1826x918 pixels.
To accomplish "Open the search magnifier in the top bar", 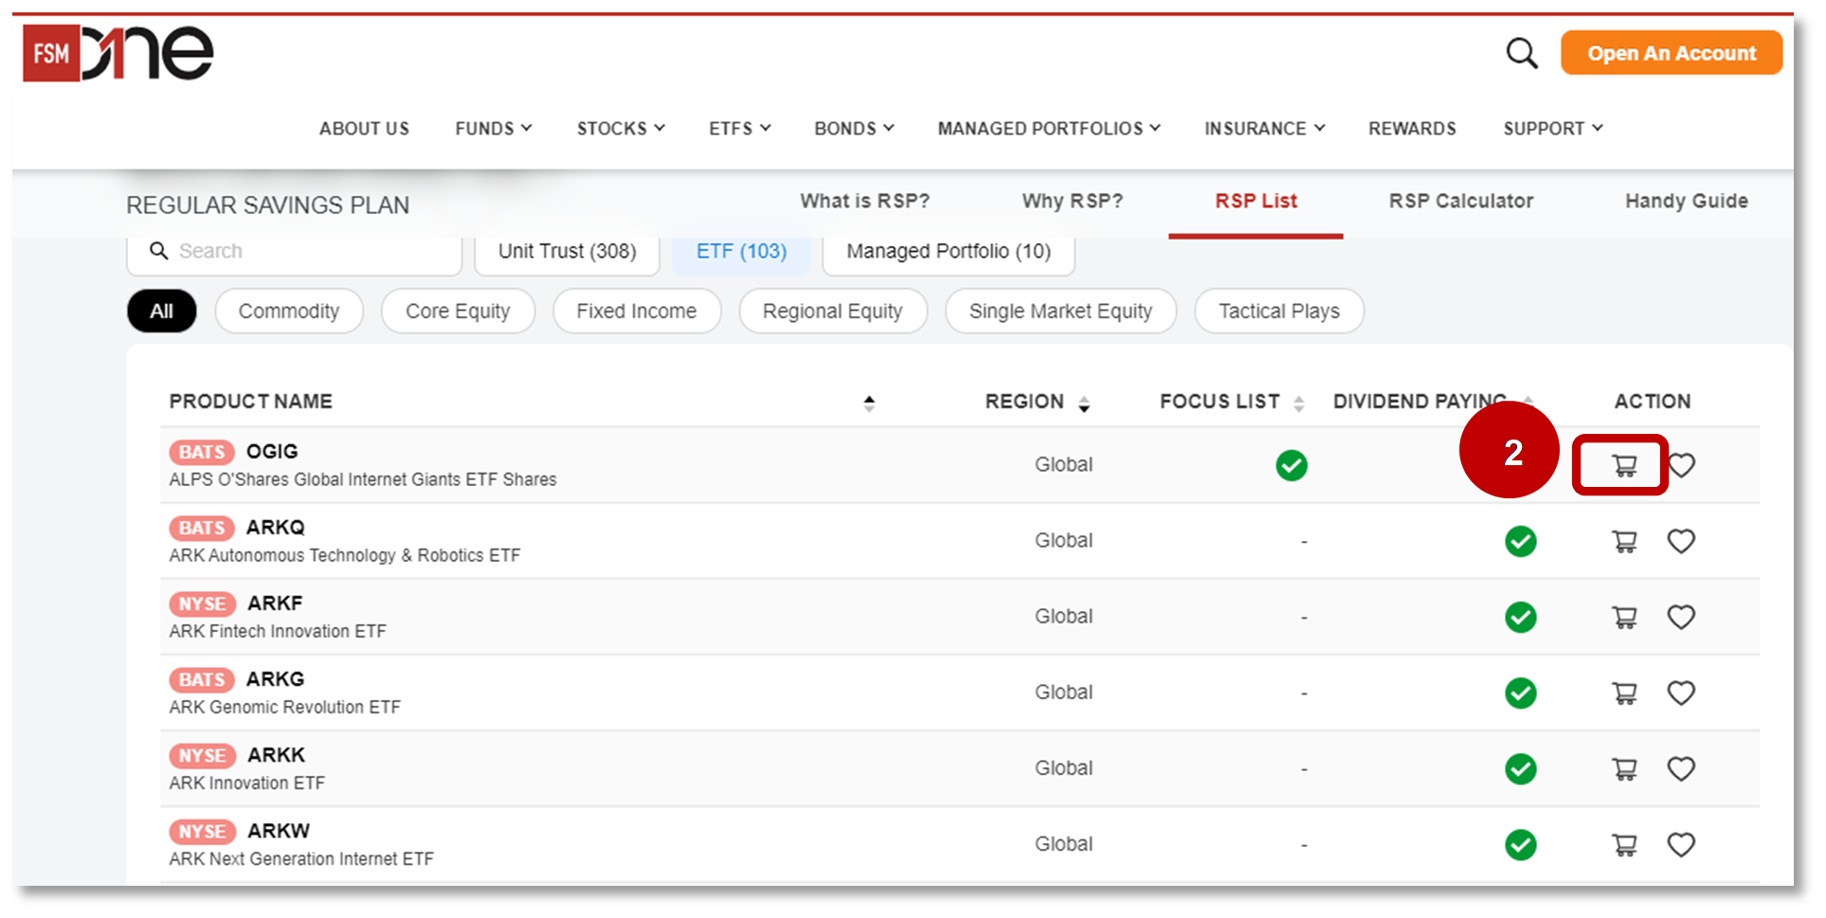I will (1522, 53).
